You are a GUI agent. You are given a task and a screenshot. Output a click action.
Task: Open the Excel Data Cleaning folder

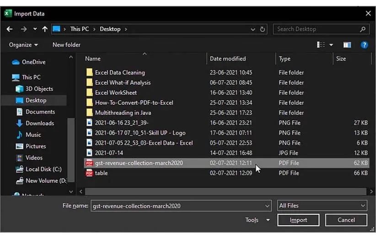click(x=119, y=72)
